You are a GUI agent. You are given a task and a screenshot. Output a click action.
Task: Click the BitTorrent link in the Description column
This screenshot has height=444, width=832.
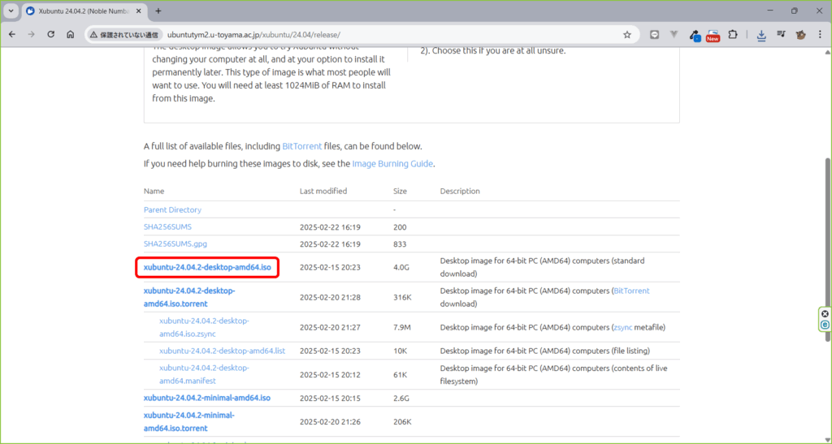[x=631, y=291]
